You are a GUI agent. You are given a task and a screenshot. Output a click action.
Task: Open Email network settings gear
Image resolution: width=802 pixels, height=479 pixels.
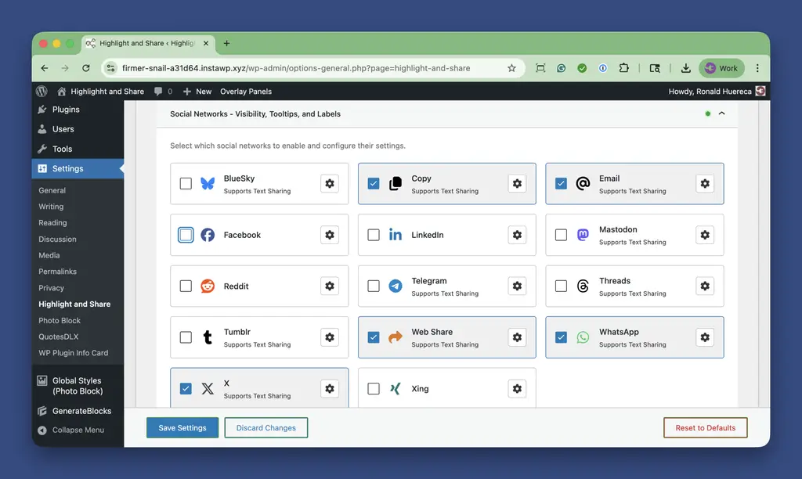705,183
